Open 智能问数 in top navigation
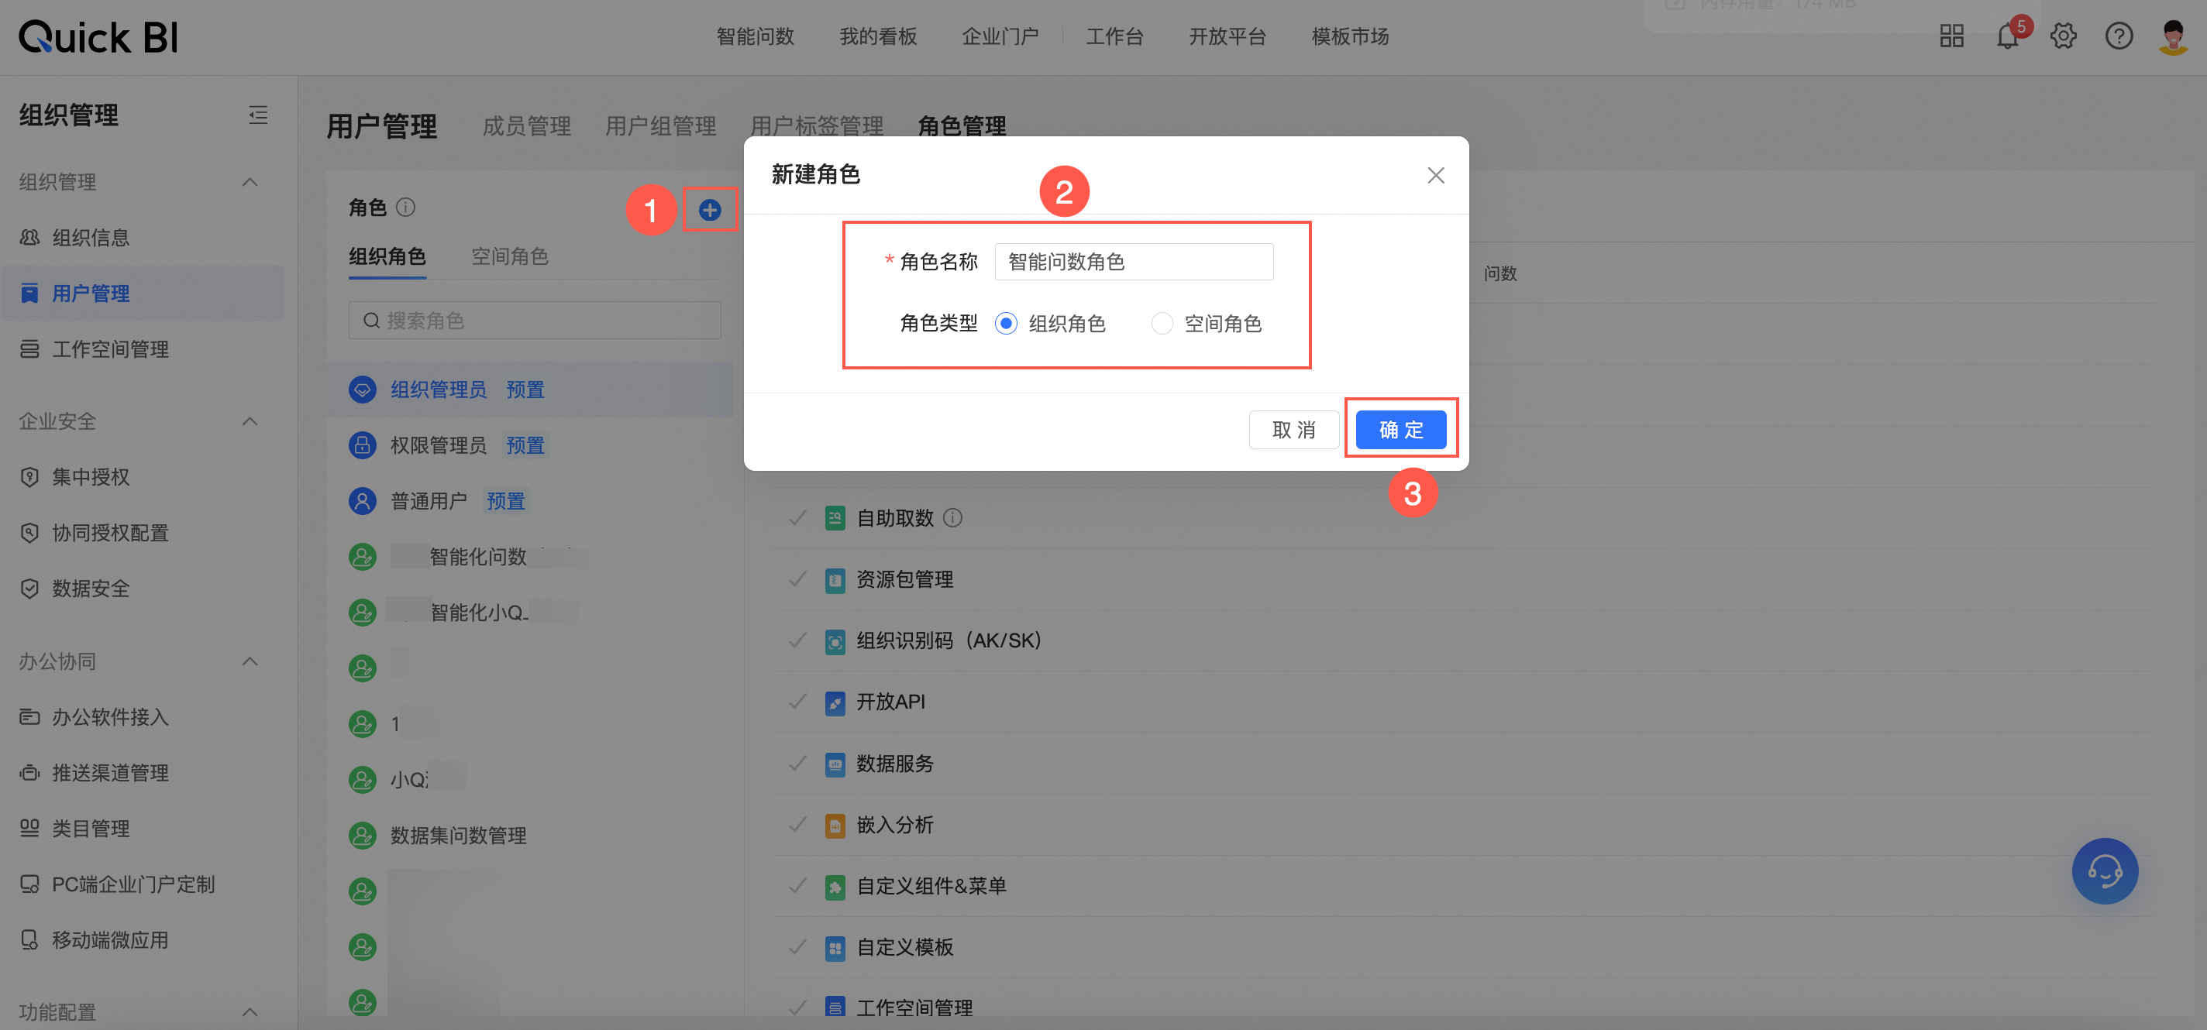This screenshot has height=1030, width=2207. (755, 36)
